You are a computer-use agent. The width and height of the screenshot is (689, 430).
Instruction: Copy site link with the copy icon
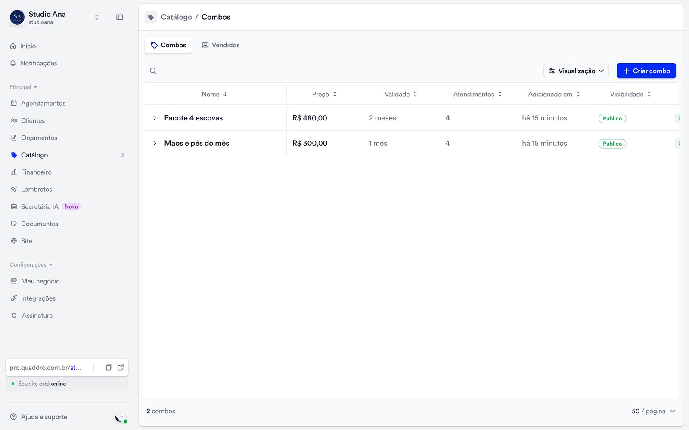(109, 368)
